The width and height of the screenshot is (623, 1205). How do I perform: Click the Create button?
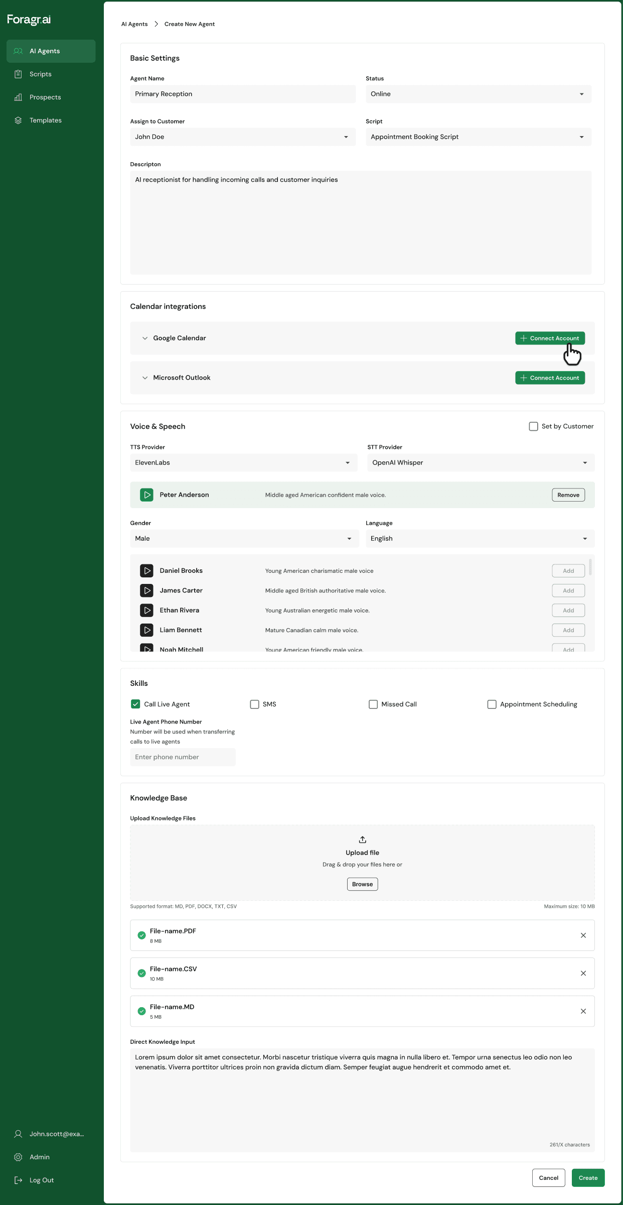pyautogui.click(x=588, y=1178)
